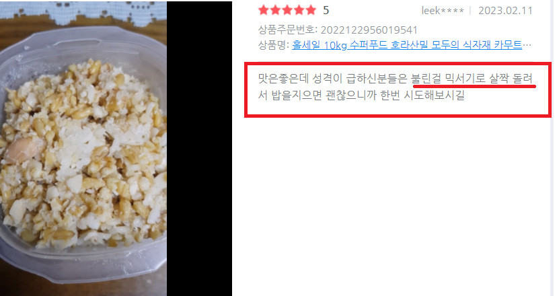Open the cooked rice review photo
559x296 pixels.
83,149
